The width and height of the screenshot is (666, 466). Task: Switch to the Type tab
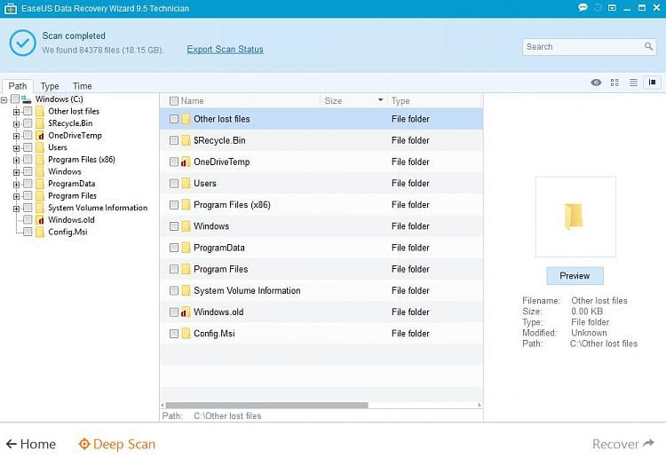[x=50, y=86]
